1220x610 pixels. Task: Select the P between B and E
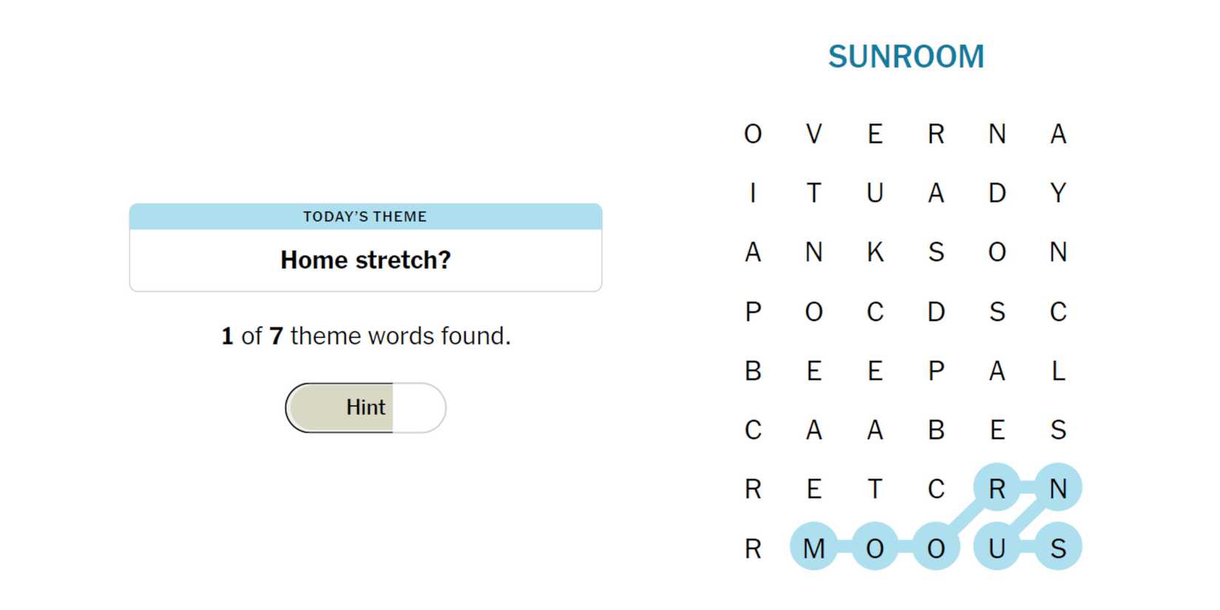click(936, 370)
